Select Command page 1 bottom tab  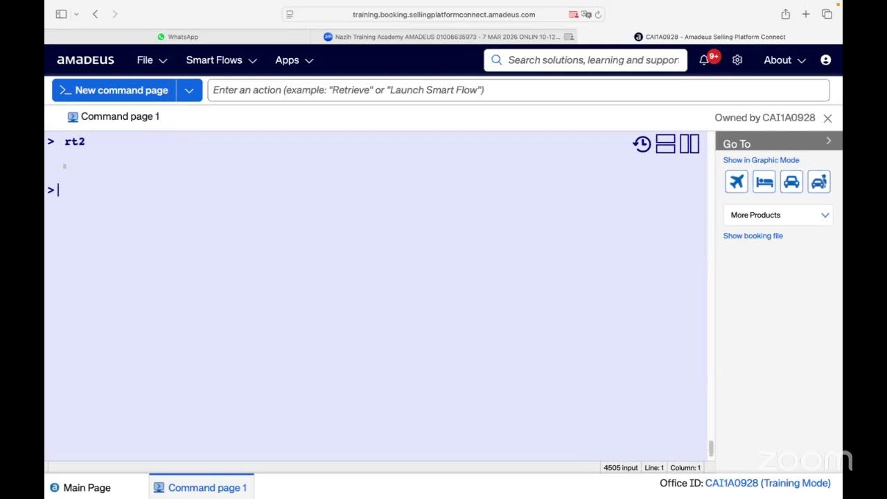[x=201, y=488]
